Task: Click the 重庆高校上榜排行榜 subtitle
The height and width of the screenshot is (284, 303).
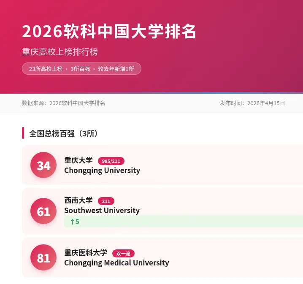Action: (60, 52)
